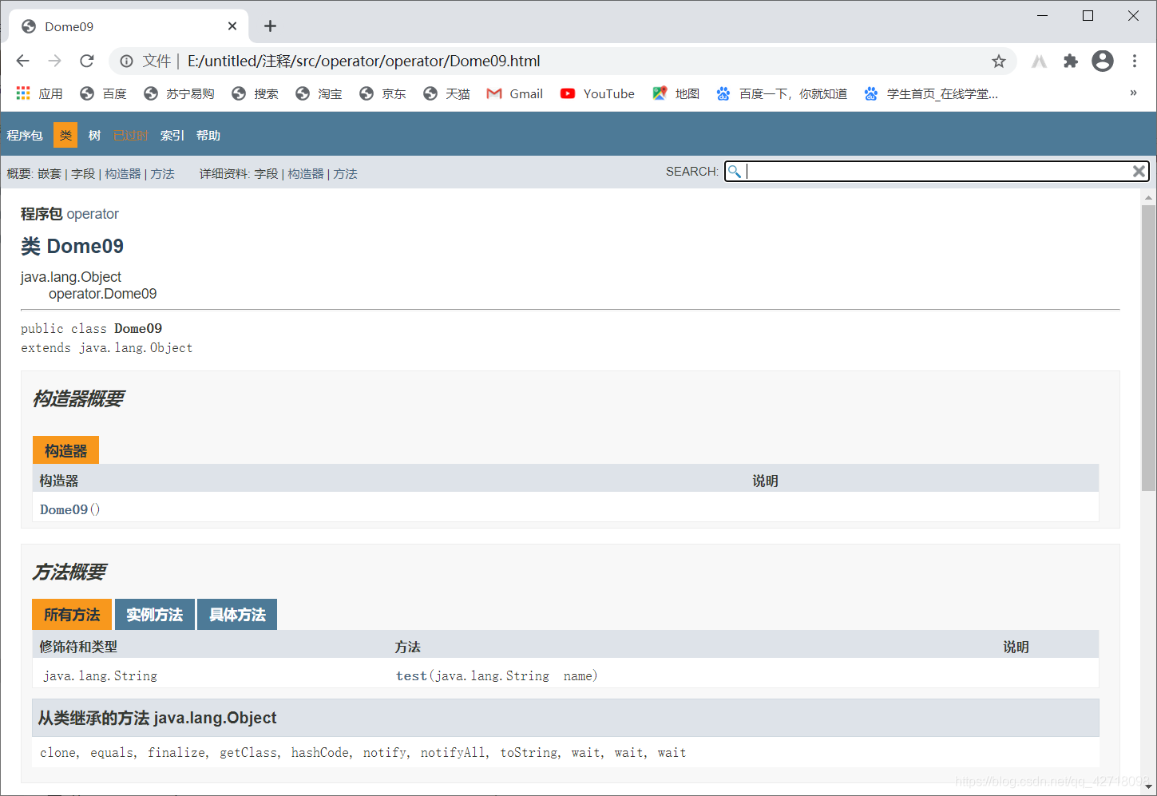Clear search with the X icon
Viewport: 1157px width, 796px height.
click(1139, 171)
